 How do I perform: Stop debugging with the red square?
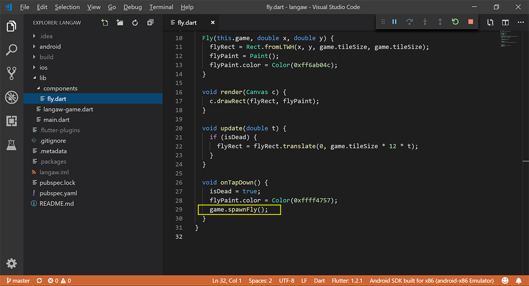(x=470, y=22)
